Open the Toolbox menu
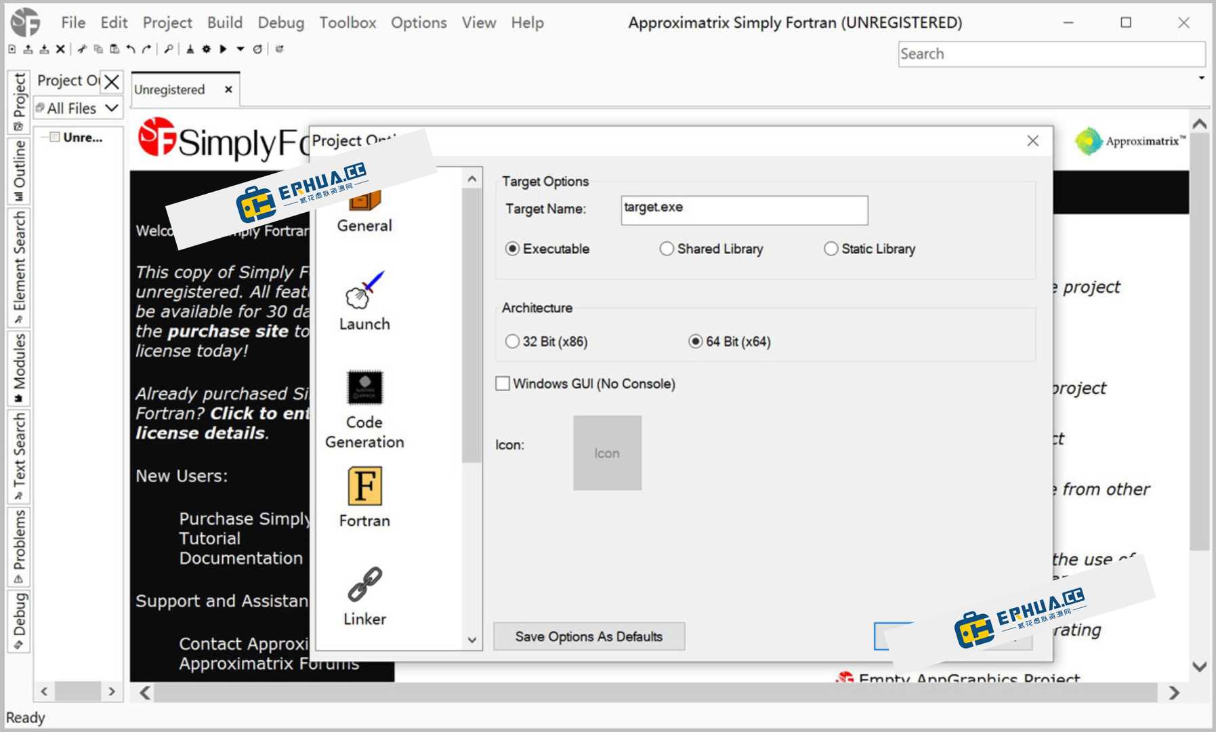The height and width of the screenshot is (732, 1216). [348, 22]
